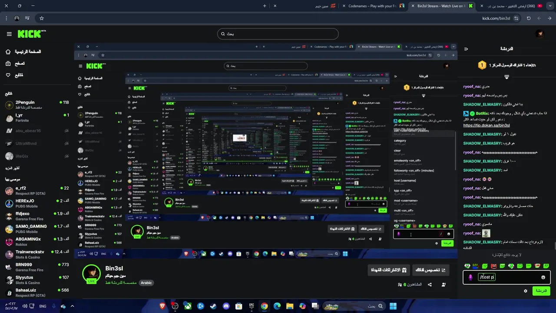Viewport: 556px width, 313px height.
Task: Open recommended channel e_rf2
Action: [36, 191]
